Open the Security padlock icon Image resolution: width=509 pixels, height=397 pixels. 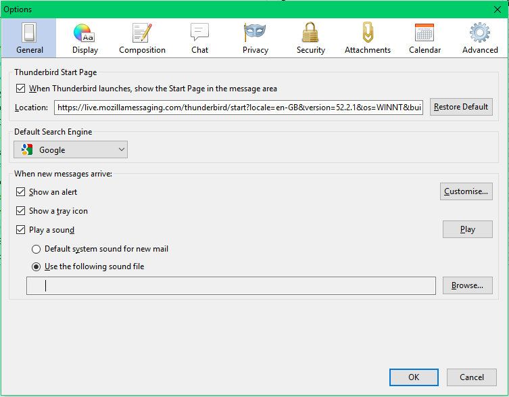[310, 32]
